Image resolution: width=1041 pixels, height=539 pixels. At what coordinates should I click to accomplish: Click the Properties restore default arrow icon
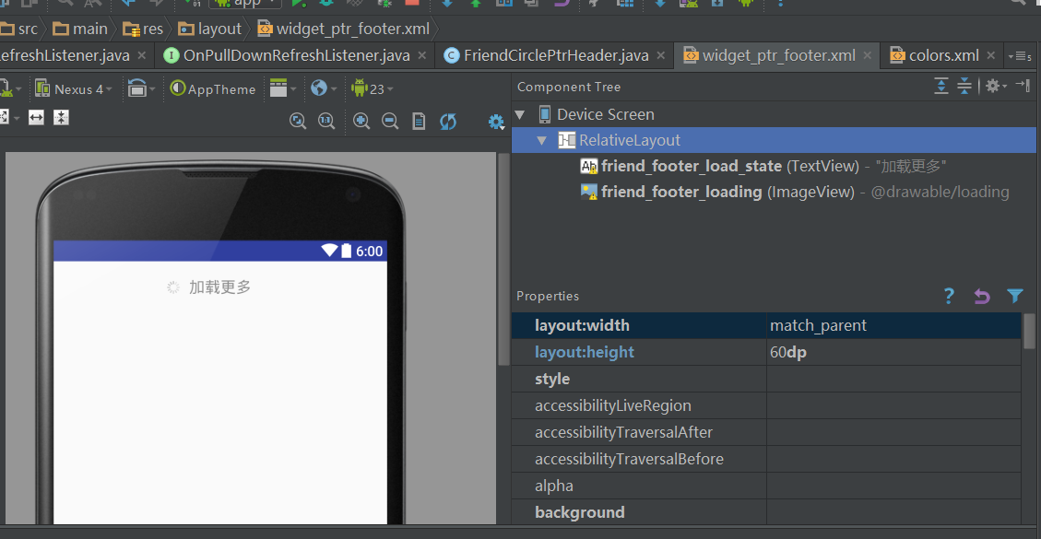click(982, 296)
